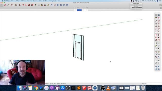Select the red Move tool in top toolbar
This screenshot has height=91, width=162.
(x=26, y=5)
